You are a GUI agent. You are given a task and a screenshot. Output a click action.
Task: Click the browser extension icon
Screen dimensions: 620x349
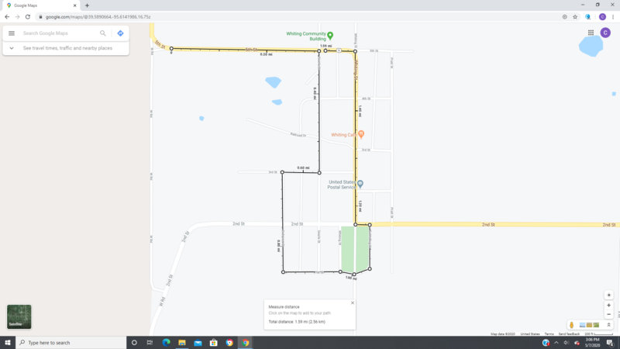coord(588,17)
